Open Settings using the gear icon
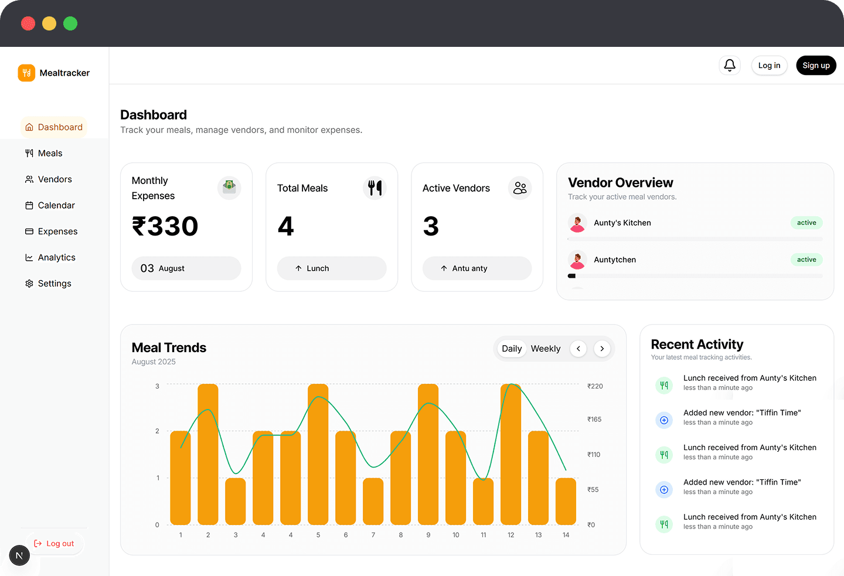The image size is (844, 576). 29,283
